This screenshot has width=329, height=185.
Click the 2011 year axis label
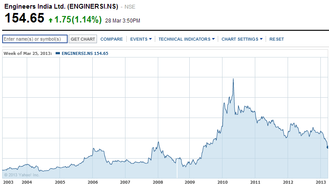tap(255, 182)
